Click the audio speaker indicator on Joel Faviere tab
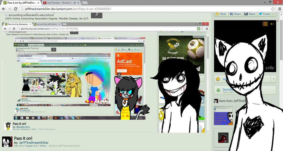 click(75, 3)
